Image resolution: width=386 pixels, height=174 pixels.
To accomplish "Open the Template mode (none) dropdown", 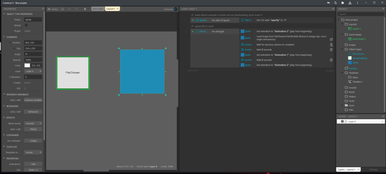I will 33,152.
